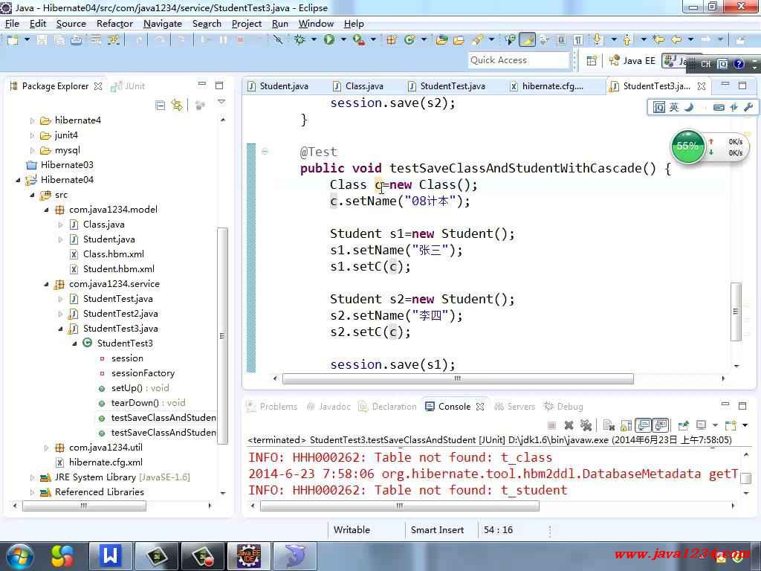The height and width of the screenshot is (571, 761).
Task: Click the IME language CH indicator
Action: tap(706, 64)
